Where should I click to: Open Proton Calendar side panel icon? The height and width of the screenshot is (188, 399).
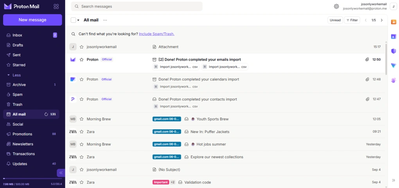click(x=394, y=37)
